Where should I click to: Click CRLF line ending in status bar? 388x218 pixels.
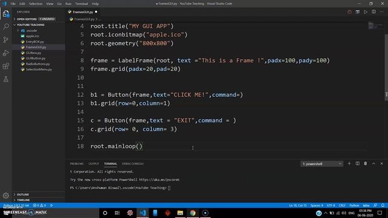(342, 205)
